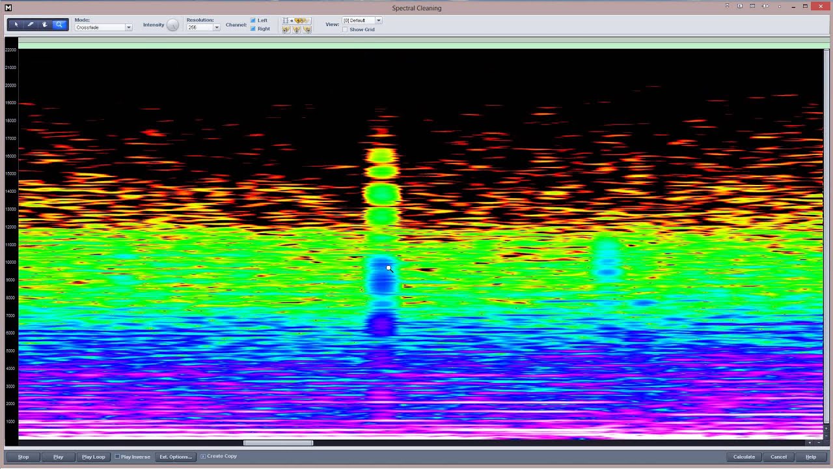Click the Play button

pyautogui.click(x=59, y=457)
